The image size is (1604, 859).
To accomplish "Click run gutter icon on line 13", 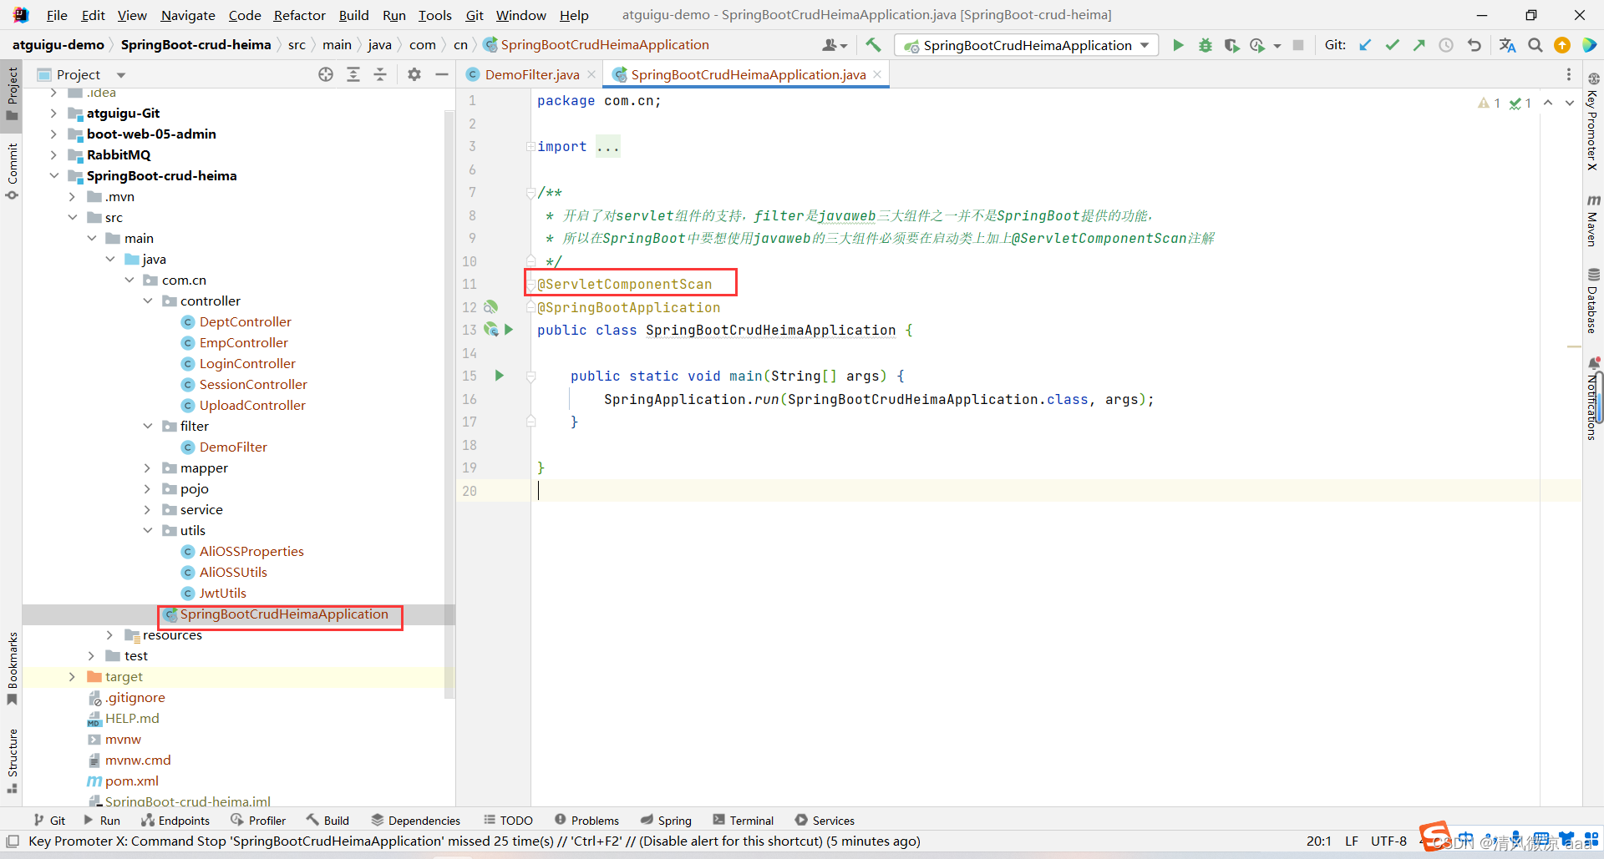I will pyautogui.click(x=509, y=330).
